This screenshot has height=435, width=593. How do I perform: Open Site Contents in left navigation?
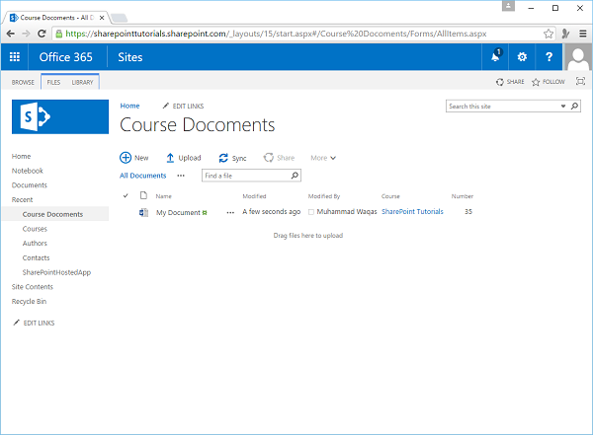coord(33,286)
